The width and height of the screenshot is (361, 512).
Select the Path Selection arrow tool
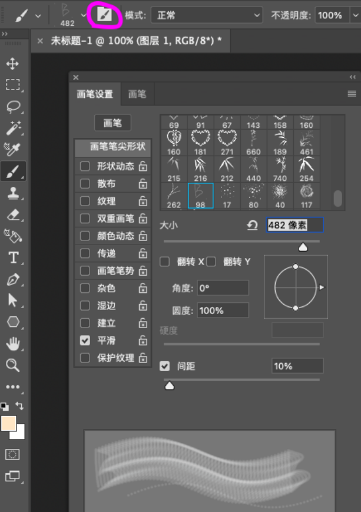[12, 300]
